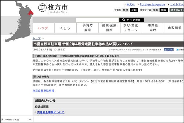The height and width of the screenshot is (123, 184).
Task: Open the 交通安全事業について link
Action: click(x=51, y=113)
